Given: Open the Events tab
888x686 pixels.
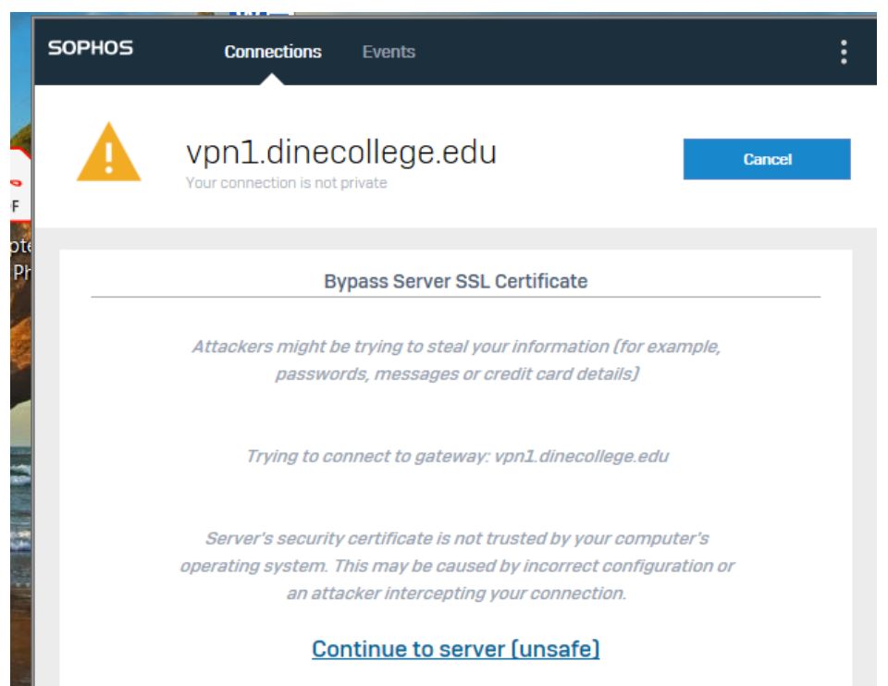Looking at the screenshot, I should click(x=388, y=52).
